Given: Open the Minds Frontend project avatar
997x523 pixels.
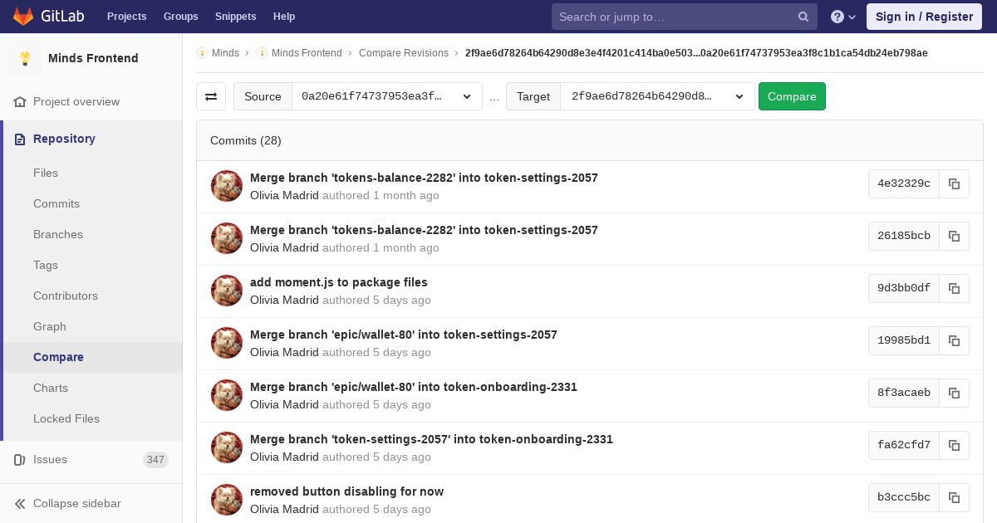Looking at the screenshot, I should point(25,58).
